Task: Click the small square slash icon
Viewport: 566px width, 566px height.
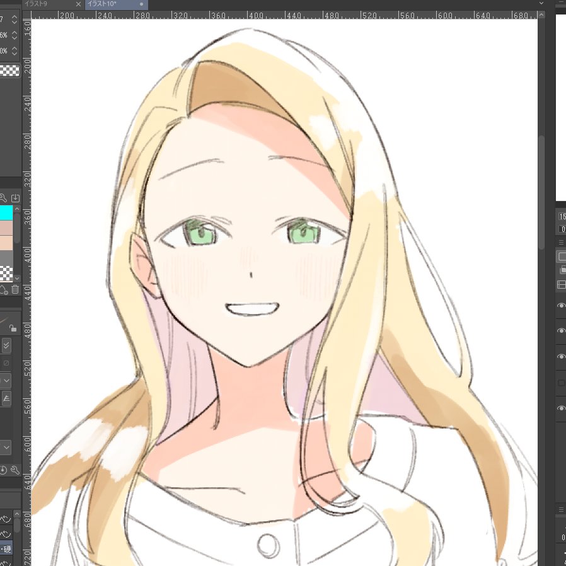Action: 6,363
